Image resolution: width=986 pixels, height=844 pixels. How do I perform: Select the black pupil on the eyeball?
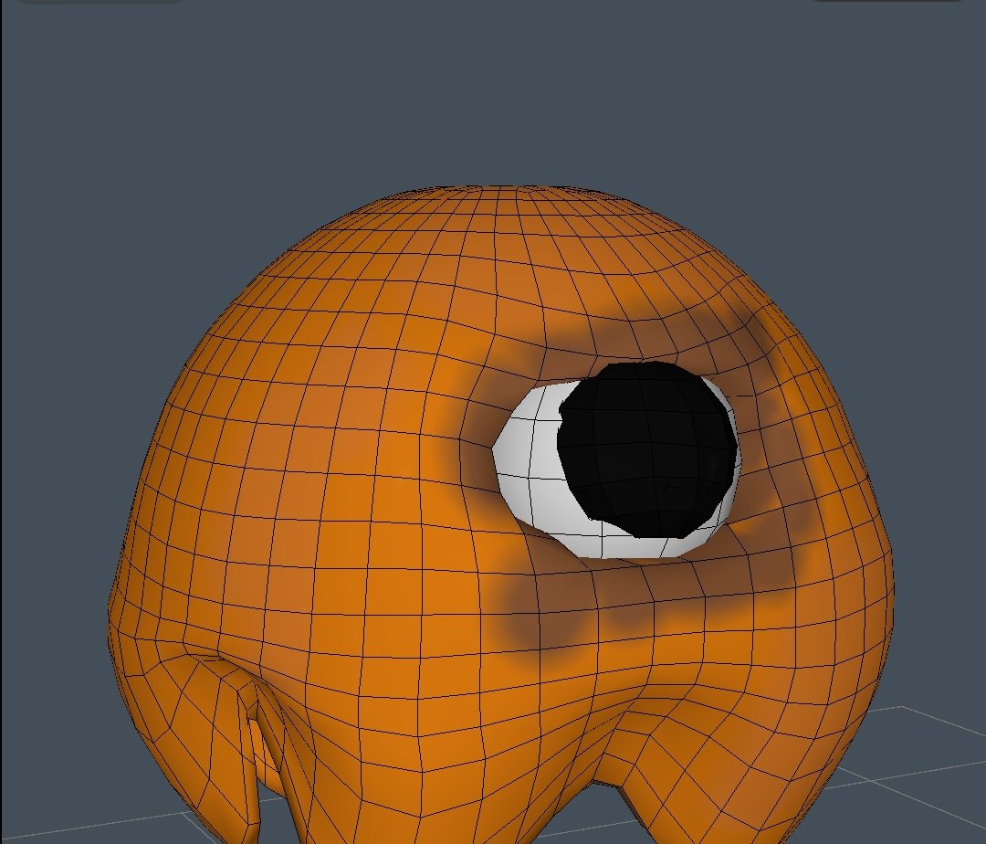click(646, 449)
